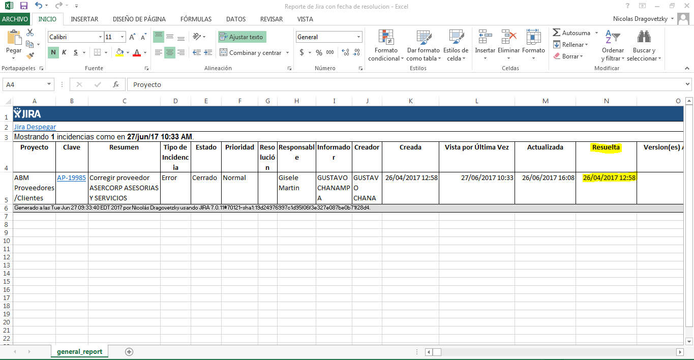Open the Autosuma dropdown arrow
This screenshot has height=360, width=694.
point(595,33)
